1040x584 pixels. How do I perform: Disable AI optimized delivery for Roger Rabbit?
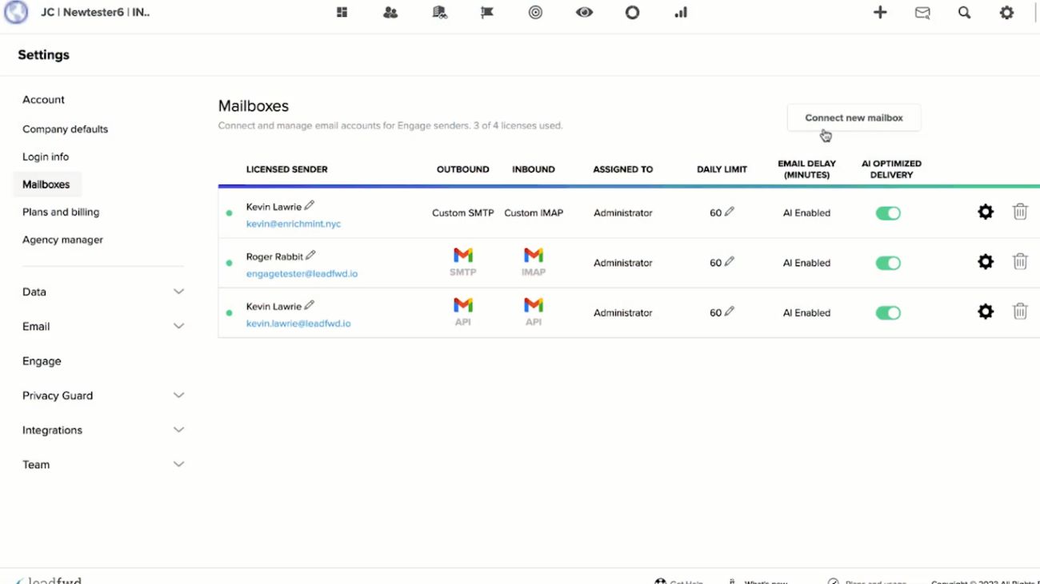pyautogui.click(x=888, y=263)
